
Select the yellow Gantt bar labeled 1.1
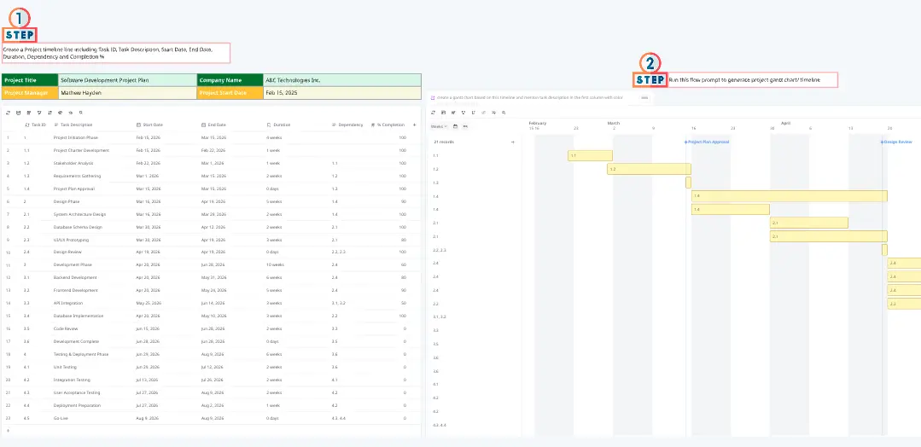[590, 155]
